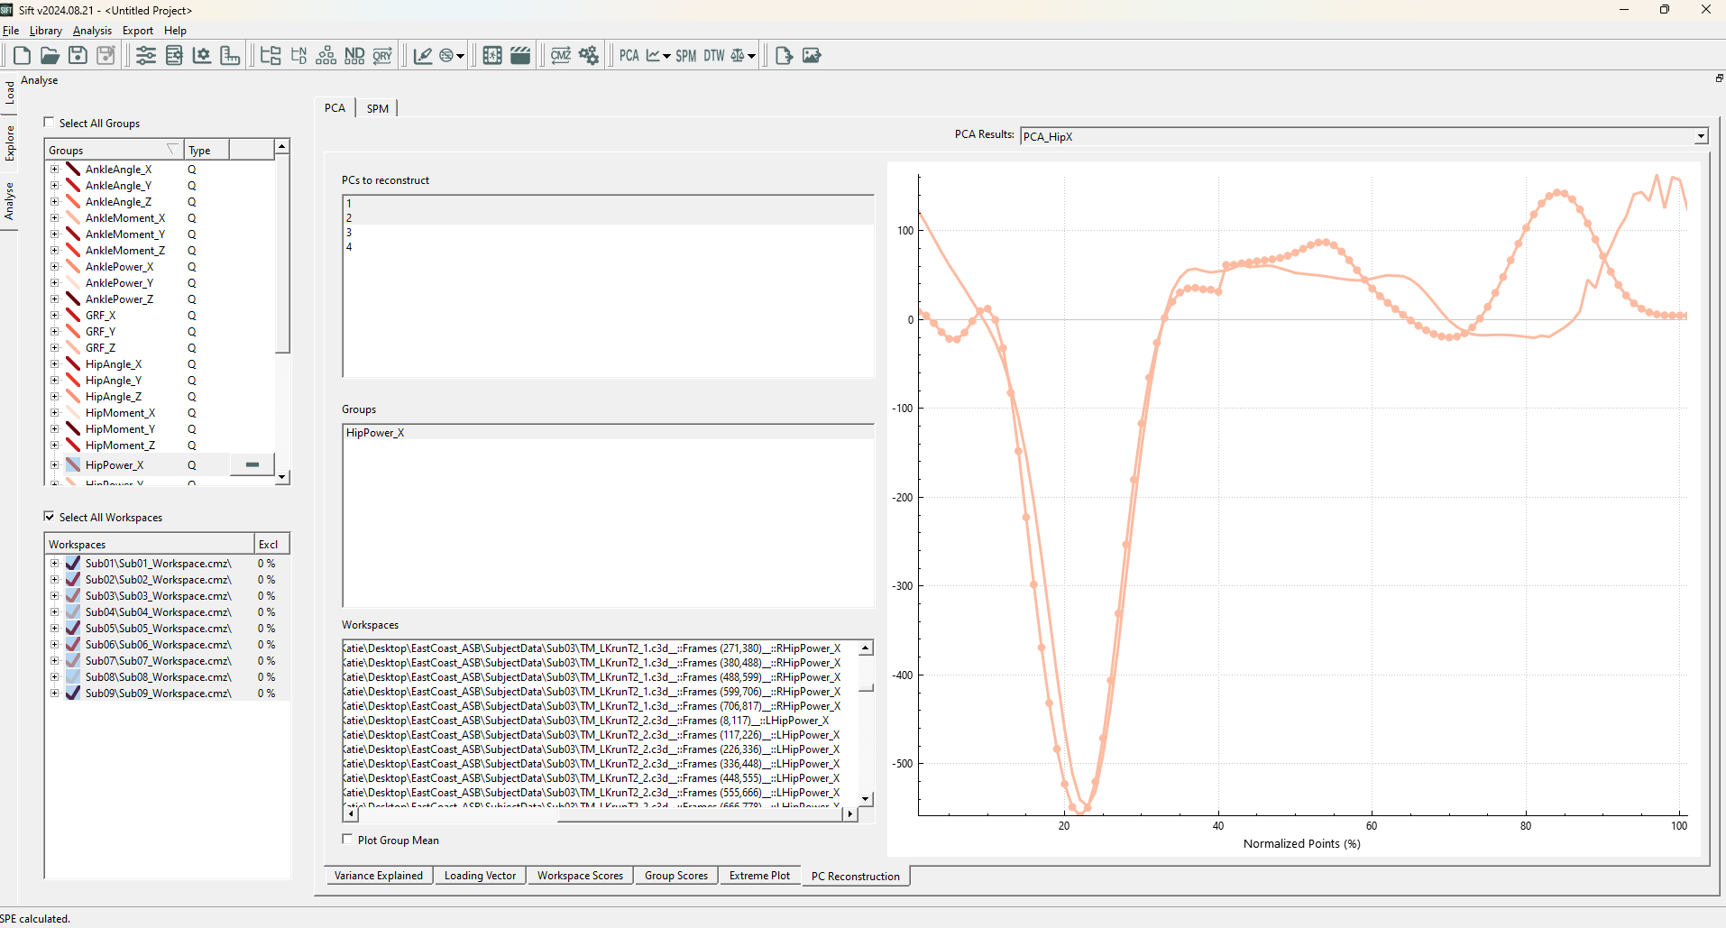
Task: Click the hierarchy nodes toolbar icon
Action: pos(326,55)
